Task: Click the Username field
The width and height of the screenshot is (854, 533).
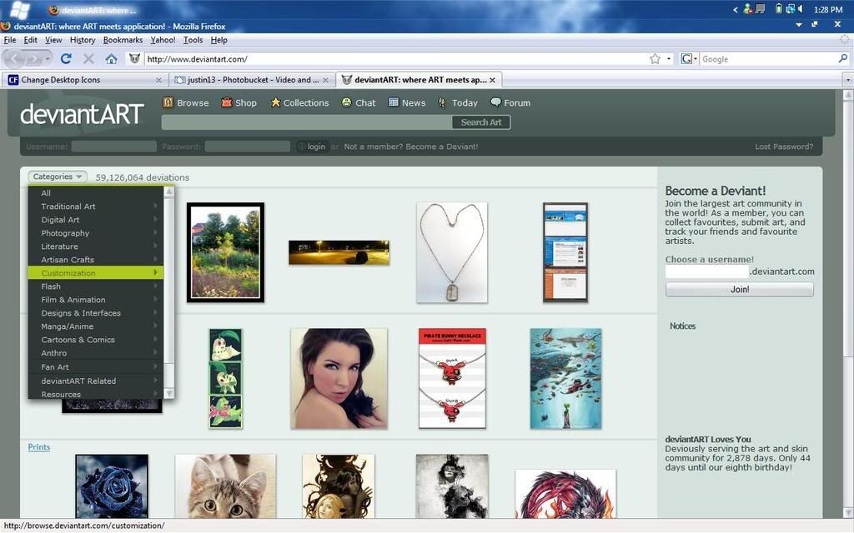Action: pyautogui.click(x=113, y=147)
